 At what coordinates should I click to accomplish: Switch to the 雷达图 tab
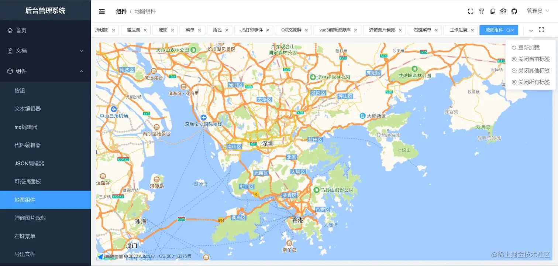pos(133,30)
